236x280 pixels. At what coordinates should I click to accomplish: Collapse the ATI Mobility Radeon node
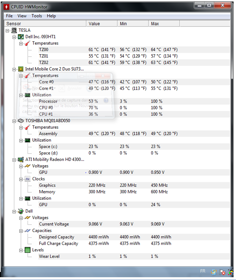[14, 160]
